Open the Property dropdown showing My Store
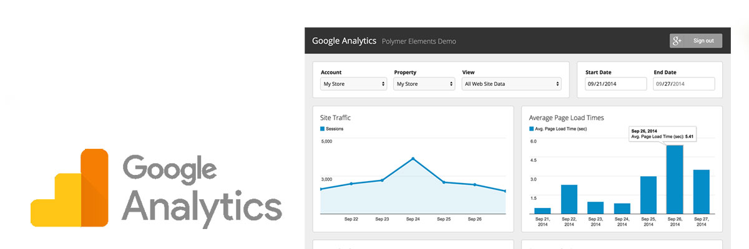Screen dimensions: 749x249 424,83
